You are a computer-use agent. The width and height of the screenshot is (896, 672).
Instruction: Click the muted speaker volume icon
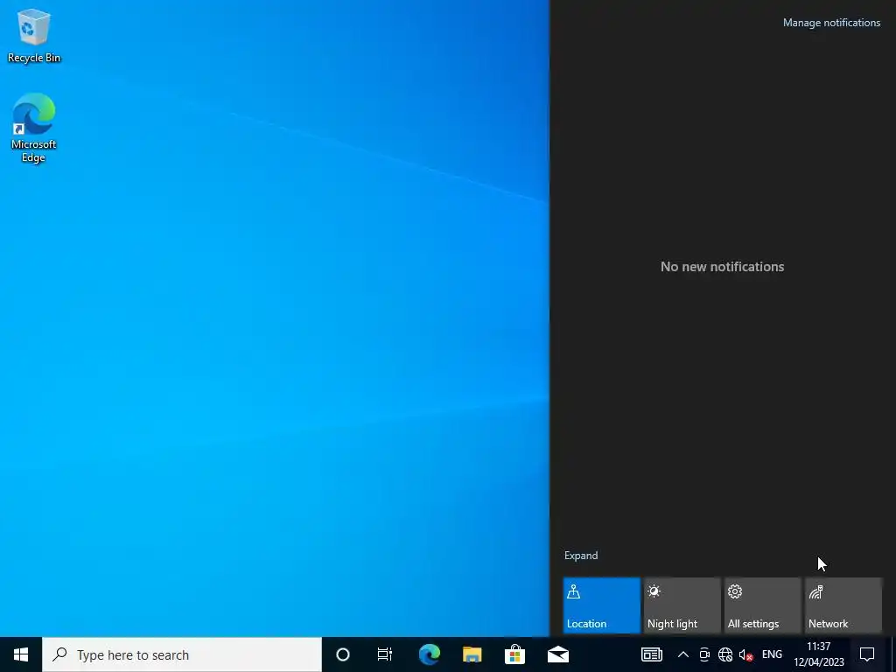tap(745, 654)
